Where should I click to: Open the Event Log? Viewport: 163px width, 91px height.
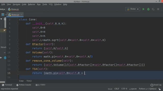[x=156, y=85]
